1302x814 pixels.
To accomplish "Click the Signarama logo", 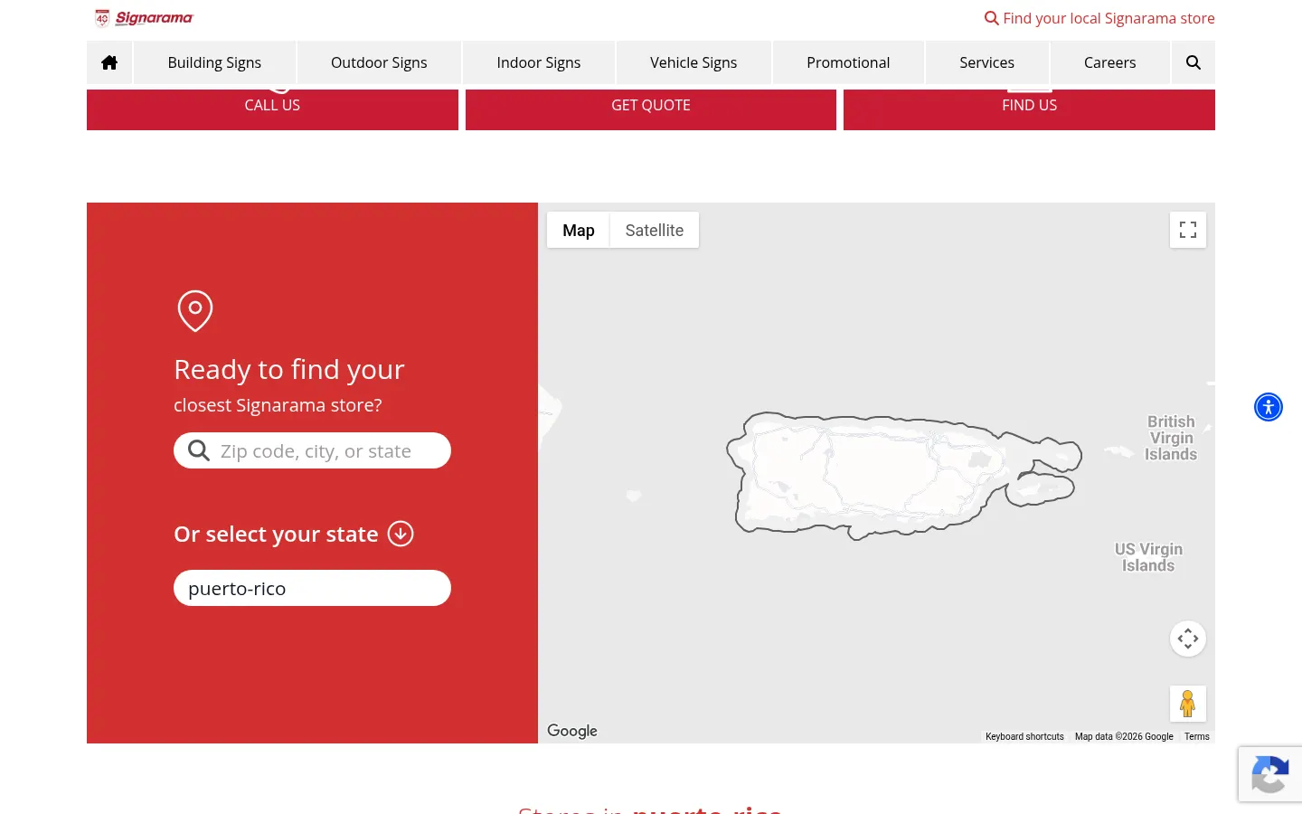I will point(144,18).
